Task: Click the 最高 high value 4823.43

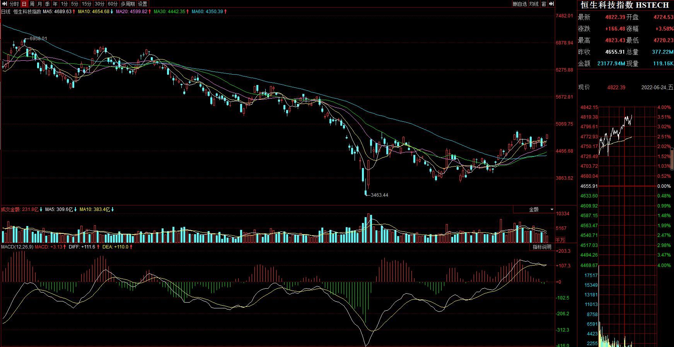Action: (615, 41)
